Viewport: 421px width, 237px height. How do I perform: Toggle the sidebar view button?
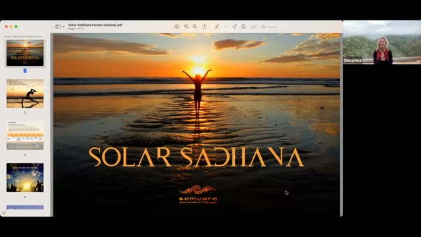coord(58,26)
